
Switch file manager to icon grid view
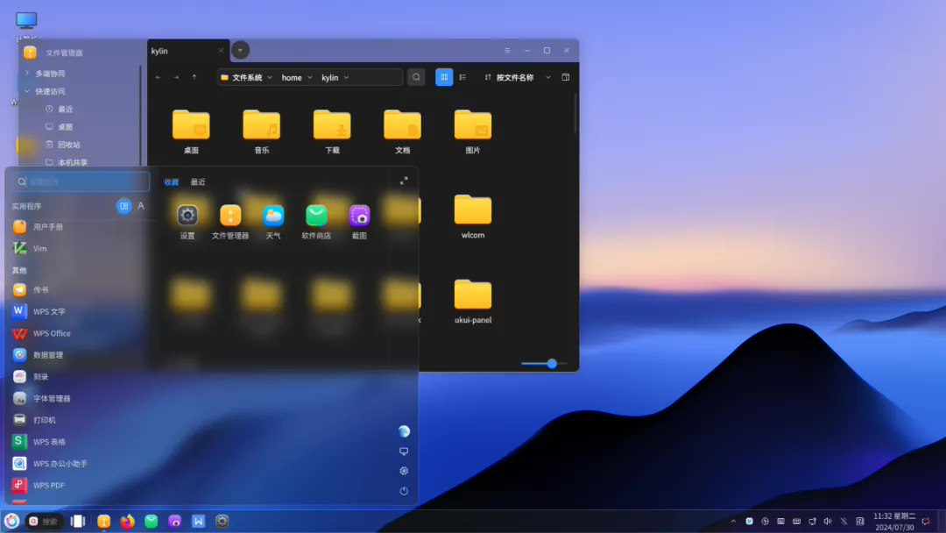tap(444, 77)
